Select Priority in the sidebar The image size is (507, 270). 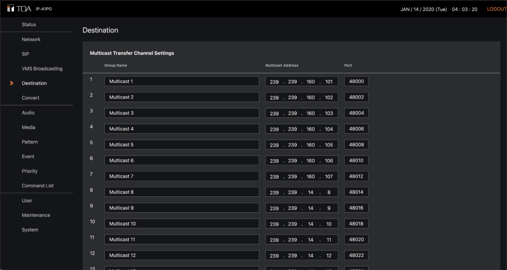[30, 171]
